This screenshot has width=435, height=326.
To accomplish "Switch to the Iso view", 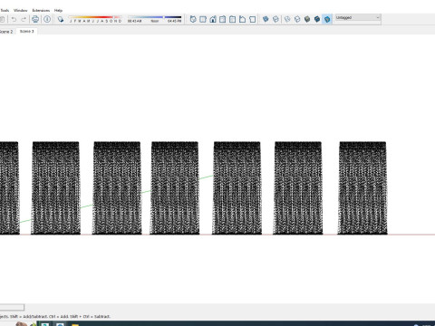I will 193,19.
